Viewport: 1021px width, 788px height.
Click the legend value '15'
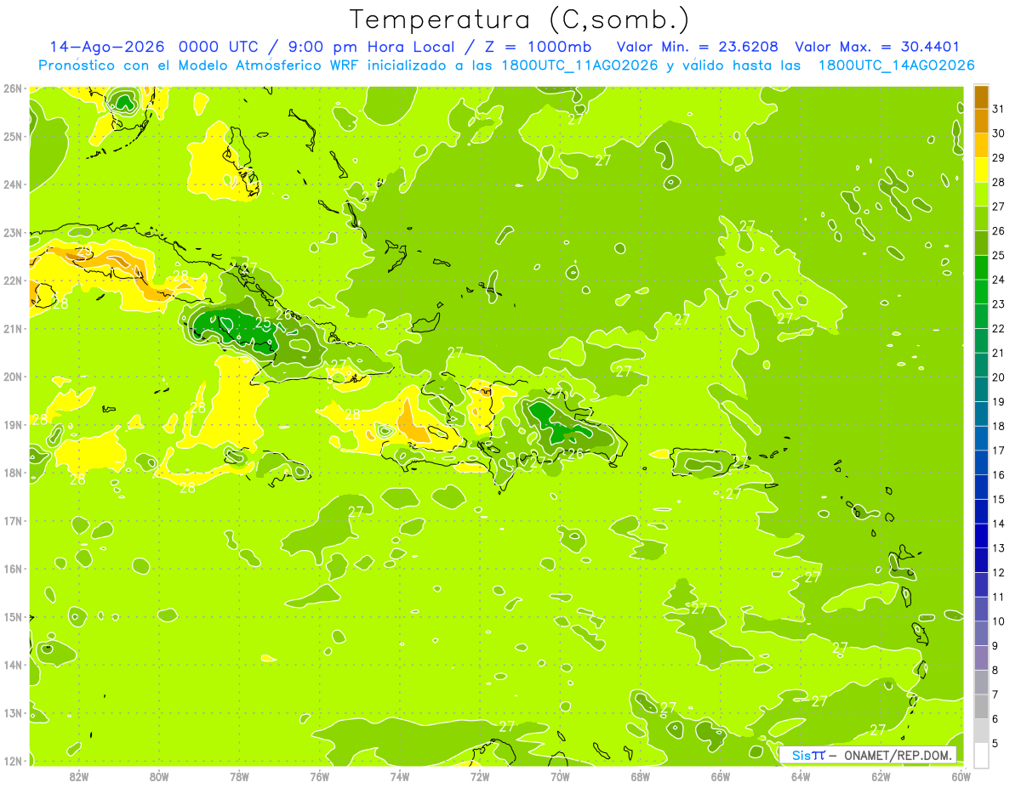pos(998,499)
